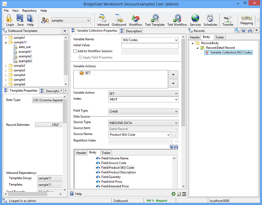Image resolution: width=262 pixels, height=205 pixels.
Task: Click the Save disk icon
Action: (20, 19)
